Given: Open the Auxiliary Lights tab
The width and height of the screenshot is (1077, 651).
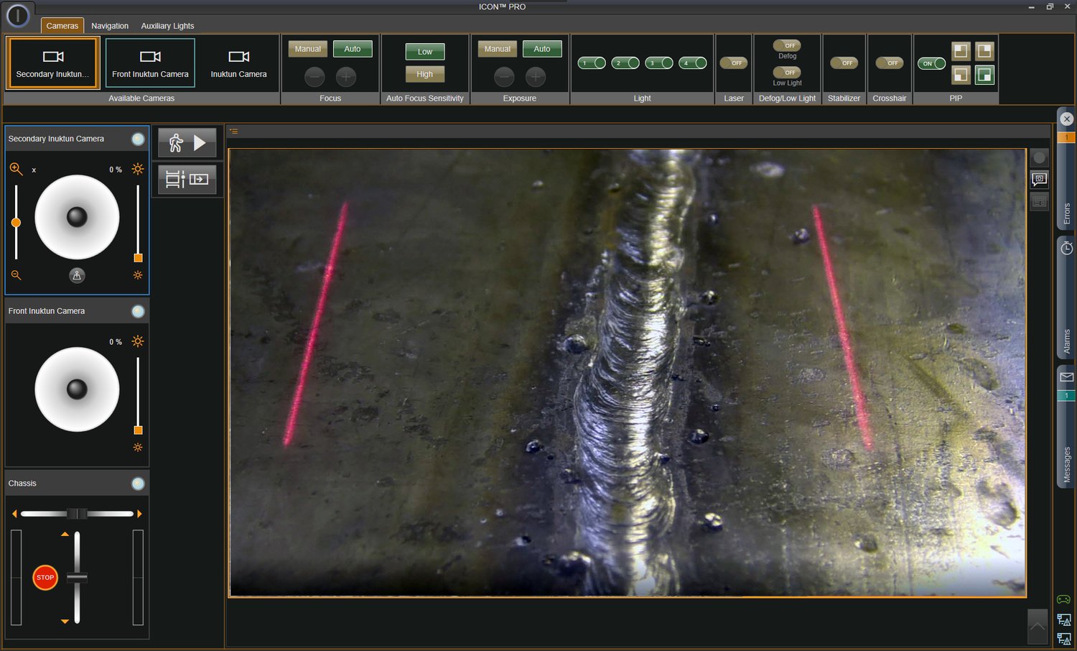Looking at the screenshot, I should [x=167, y=25].
